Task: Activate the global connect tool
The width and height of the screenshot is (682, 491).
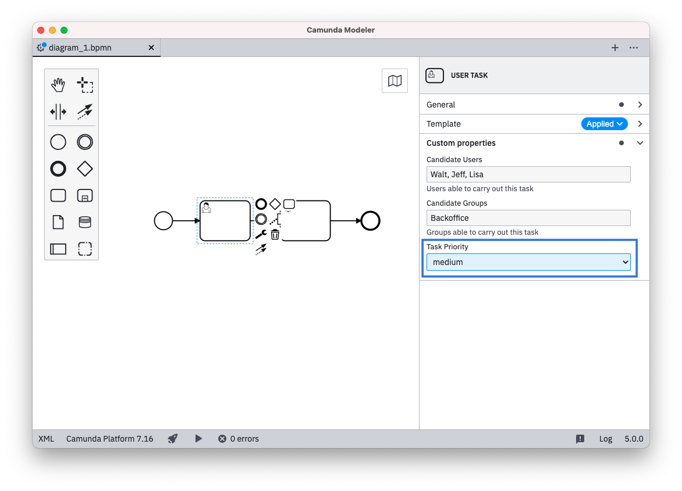Action: [85, 112]
